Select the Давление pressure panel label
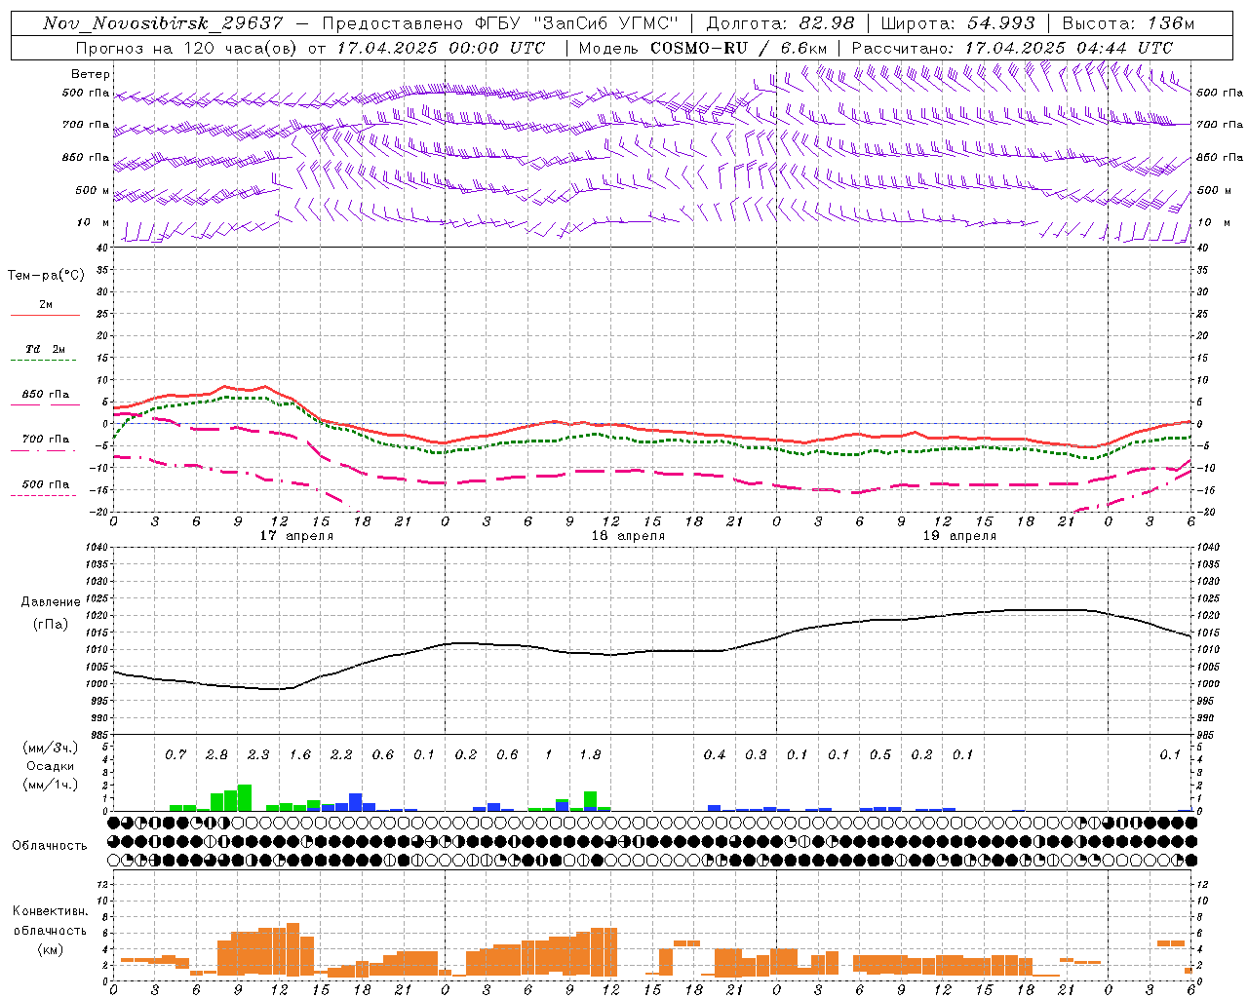This screenshot has width=1248, height=998. 51,602
